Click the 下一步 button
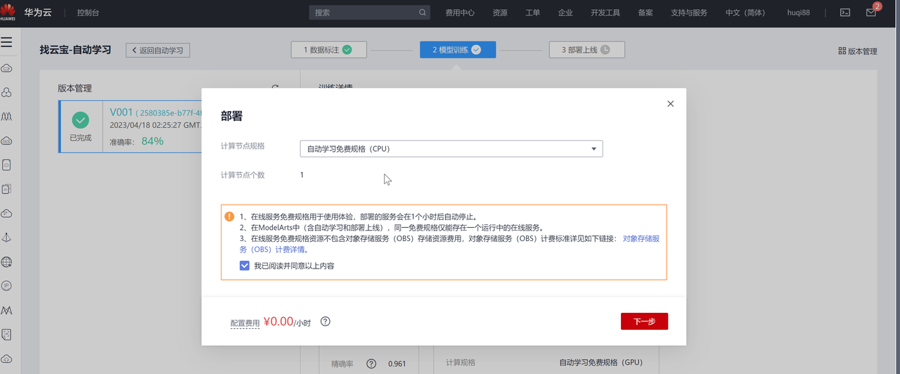Viewport: 900px width, 374px height. (644, 321)
